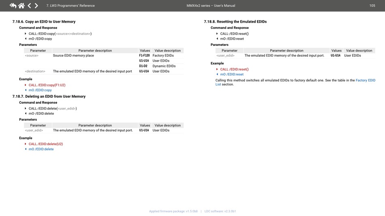Select heading 7.18.8. Resetting the Emulated EDIDs
Image resolution: width=385 pixels, height=216 pixels.
click(x=235, y=21)
